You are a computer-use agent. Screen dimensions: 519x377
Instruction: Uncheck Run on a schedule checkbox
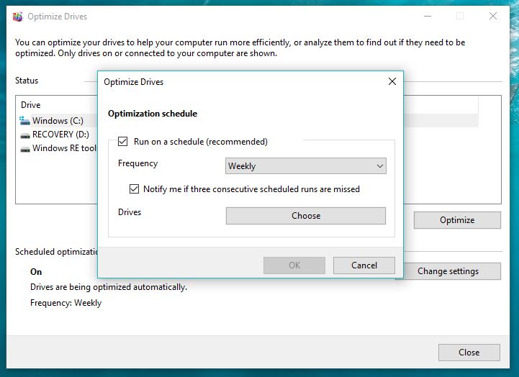click(123, 142)
